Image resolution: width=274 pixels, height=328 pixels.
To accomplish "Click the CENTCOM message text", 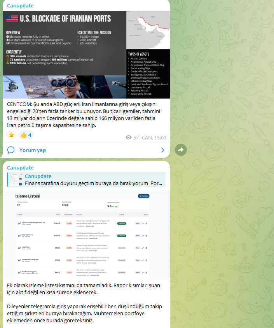I will [x=84, y=115].
